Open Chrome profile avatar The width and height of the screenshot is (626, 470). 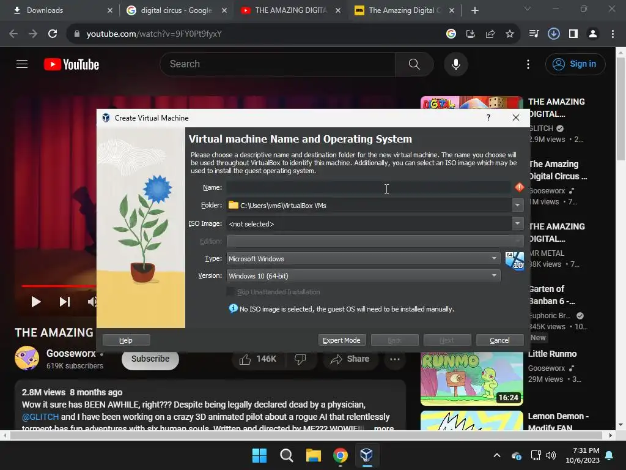click(x=593, y=34)
